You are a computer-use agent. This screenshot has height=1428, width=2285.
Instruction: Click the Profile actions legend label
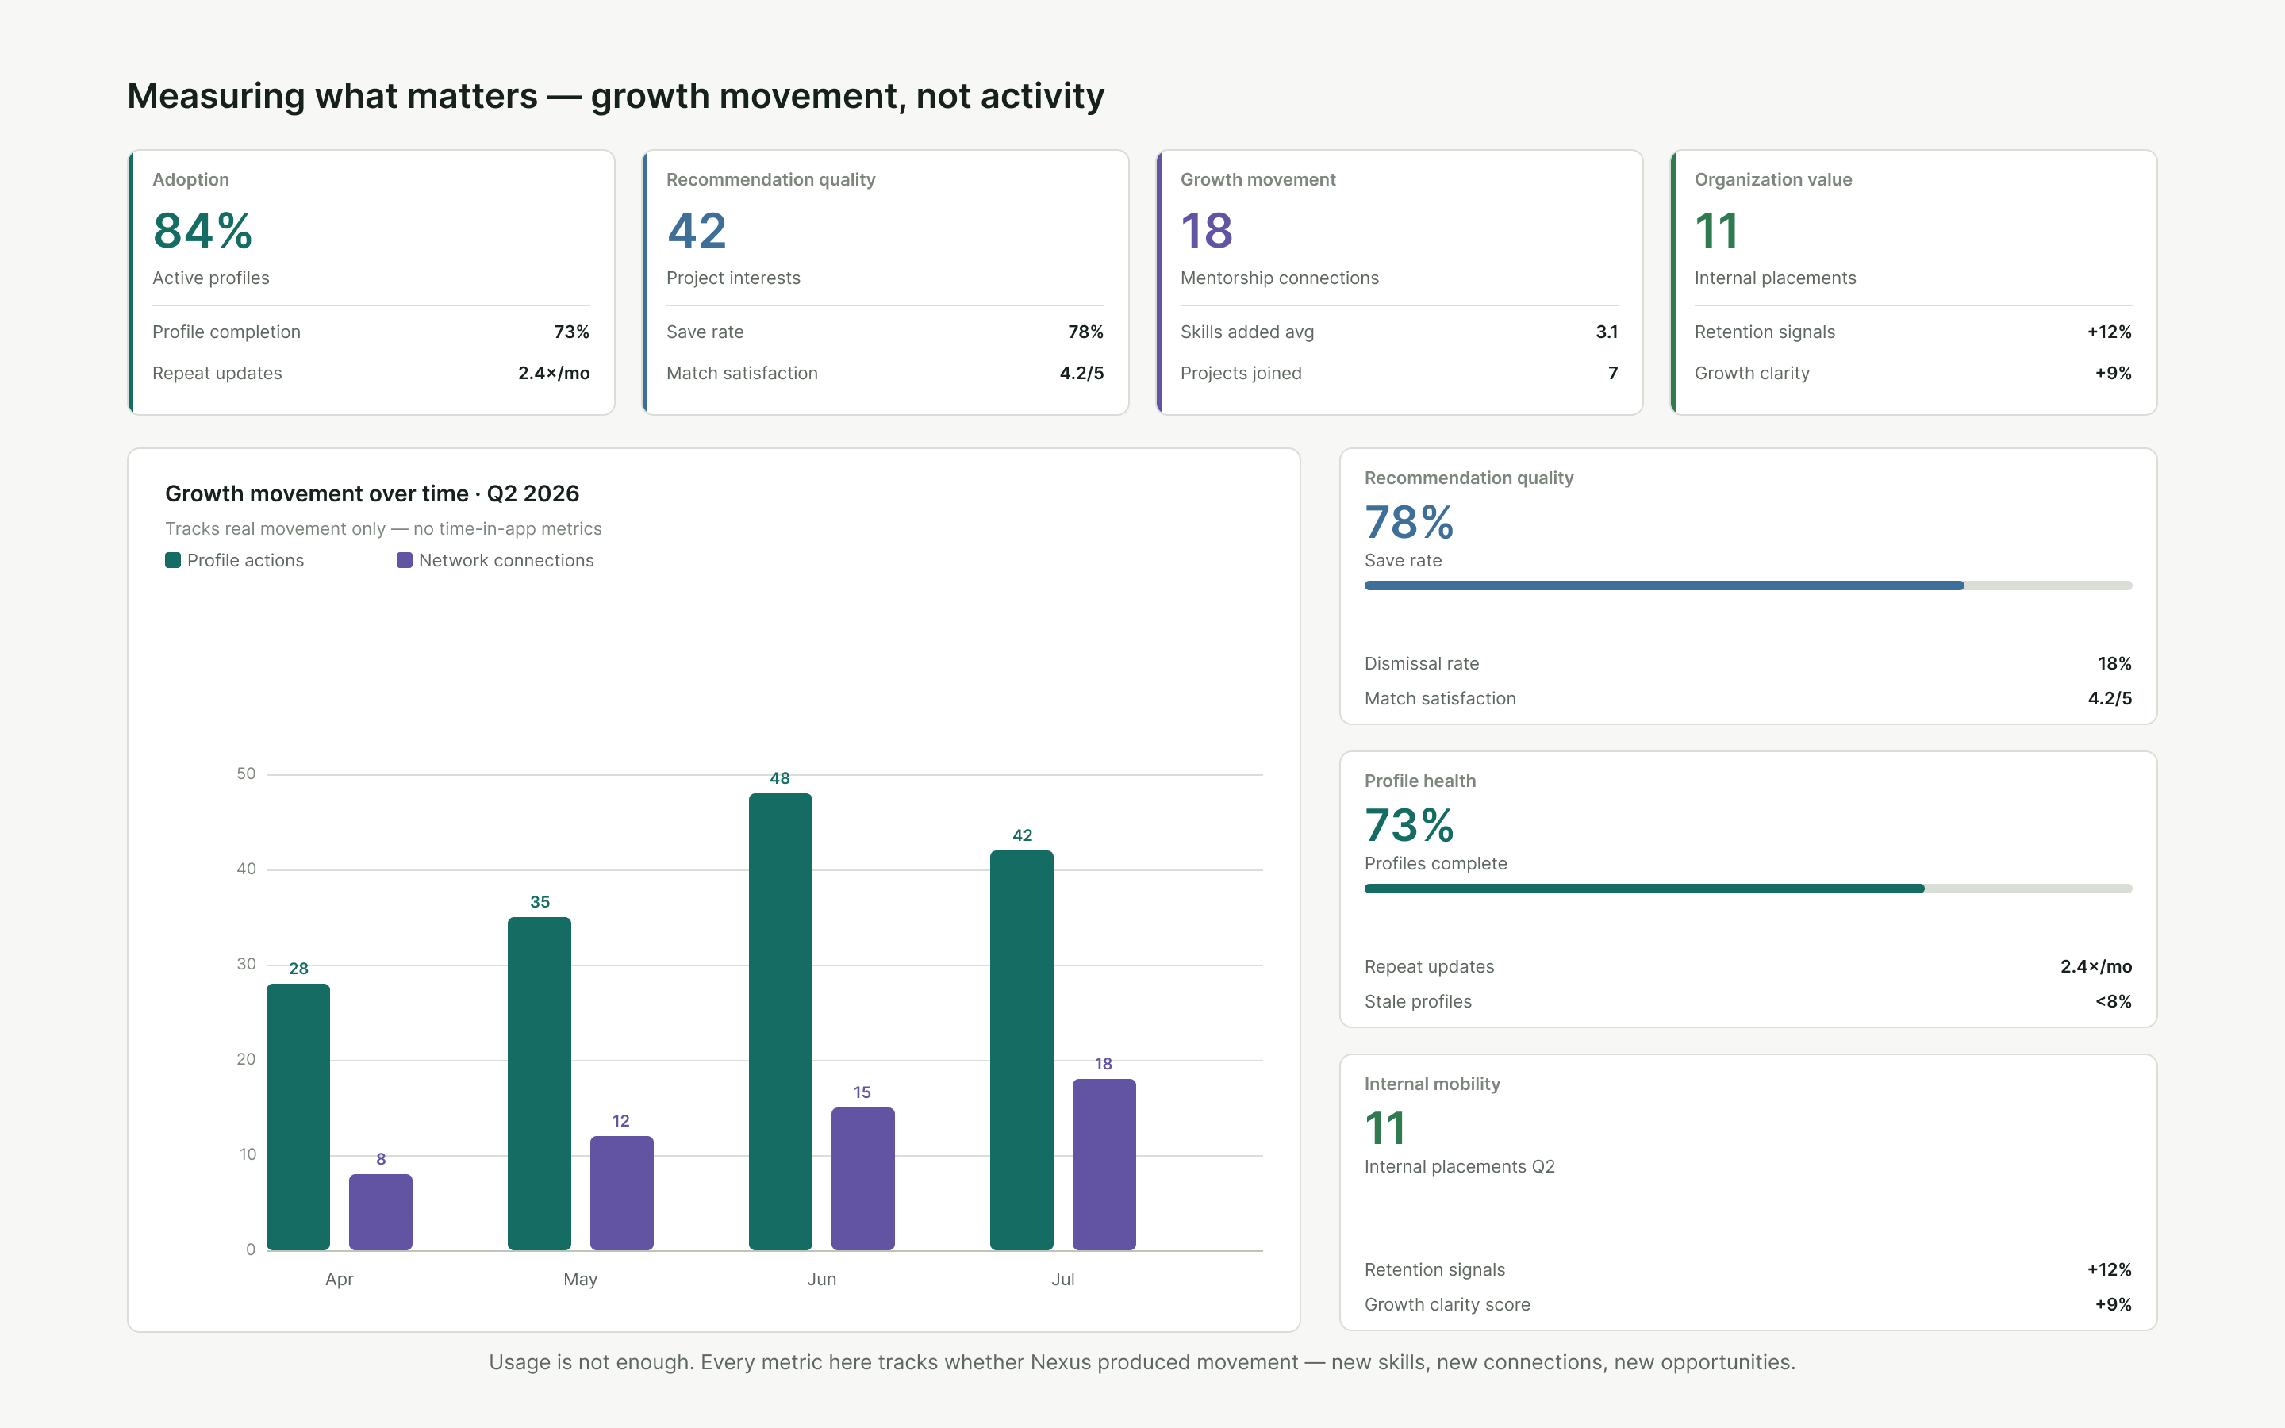tap(245, 560)
